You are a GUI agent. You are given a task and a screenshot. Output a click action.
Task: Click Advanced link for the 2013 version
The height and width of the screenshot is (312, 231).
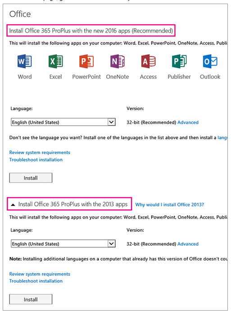pos(188,244)
